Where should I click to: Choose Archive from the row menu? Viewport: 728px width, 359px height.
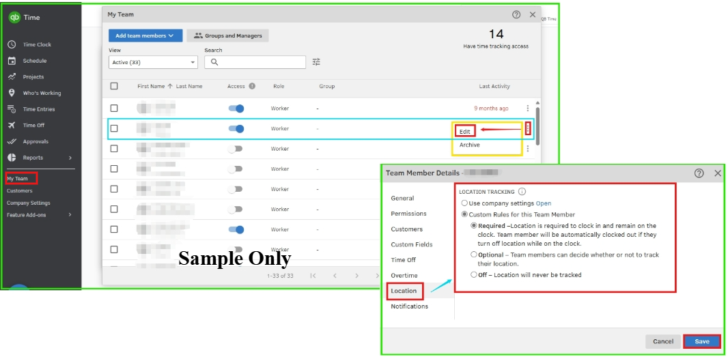click(469, 145)
